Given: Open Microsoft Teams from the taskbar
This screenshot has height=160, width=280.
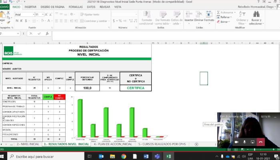Looking at the screenshot, I should click(157, 156).
